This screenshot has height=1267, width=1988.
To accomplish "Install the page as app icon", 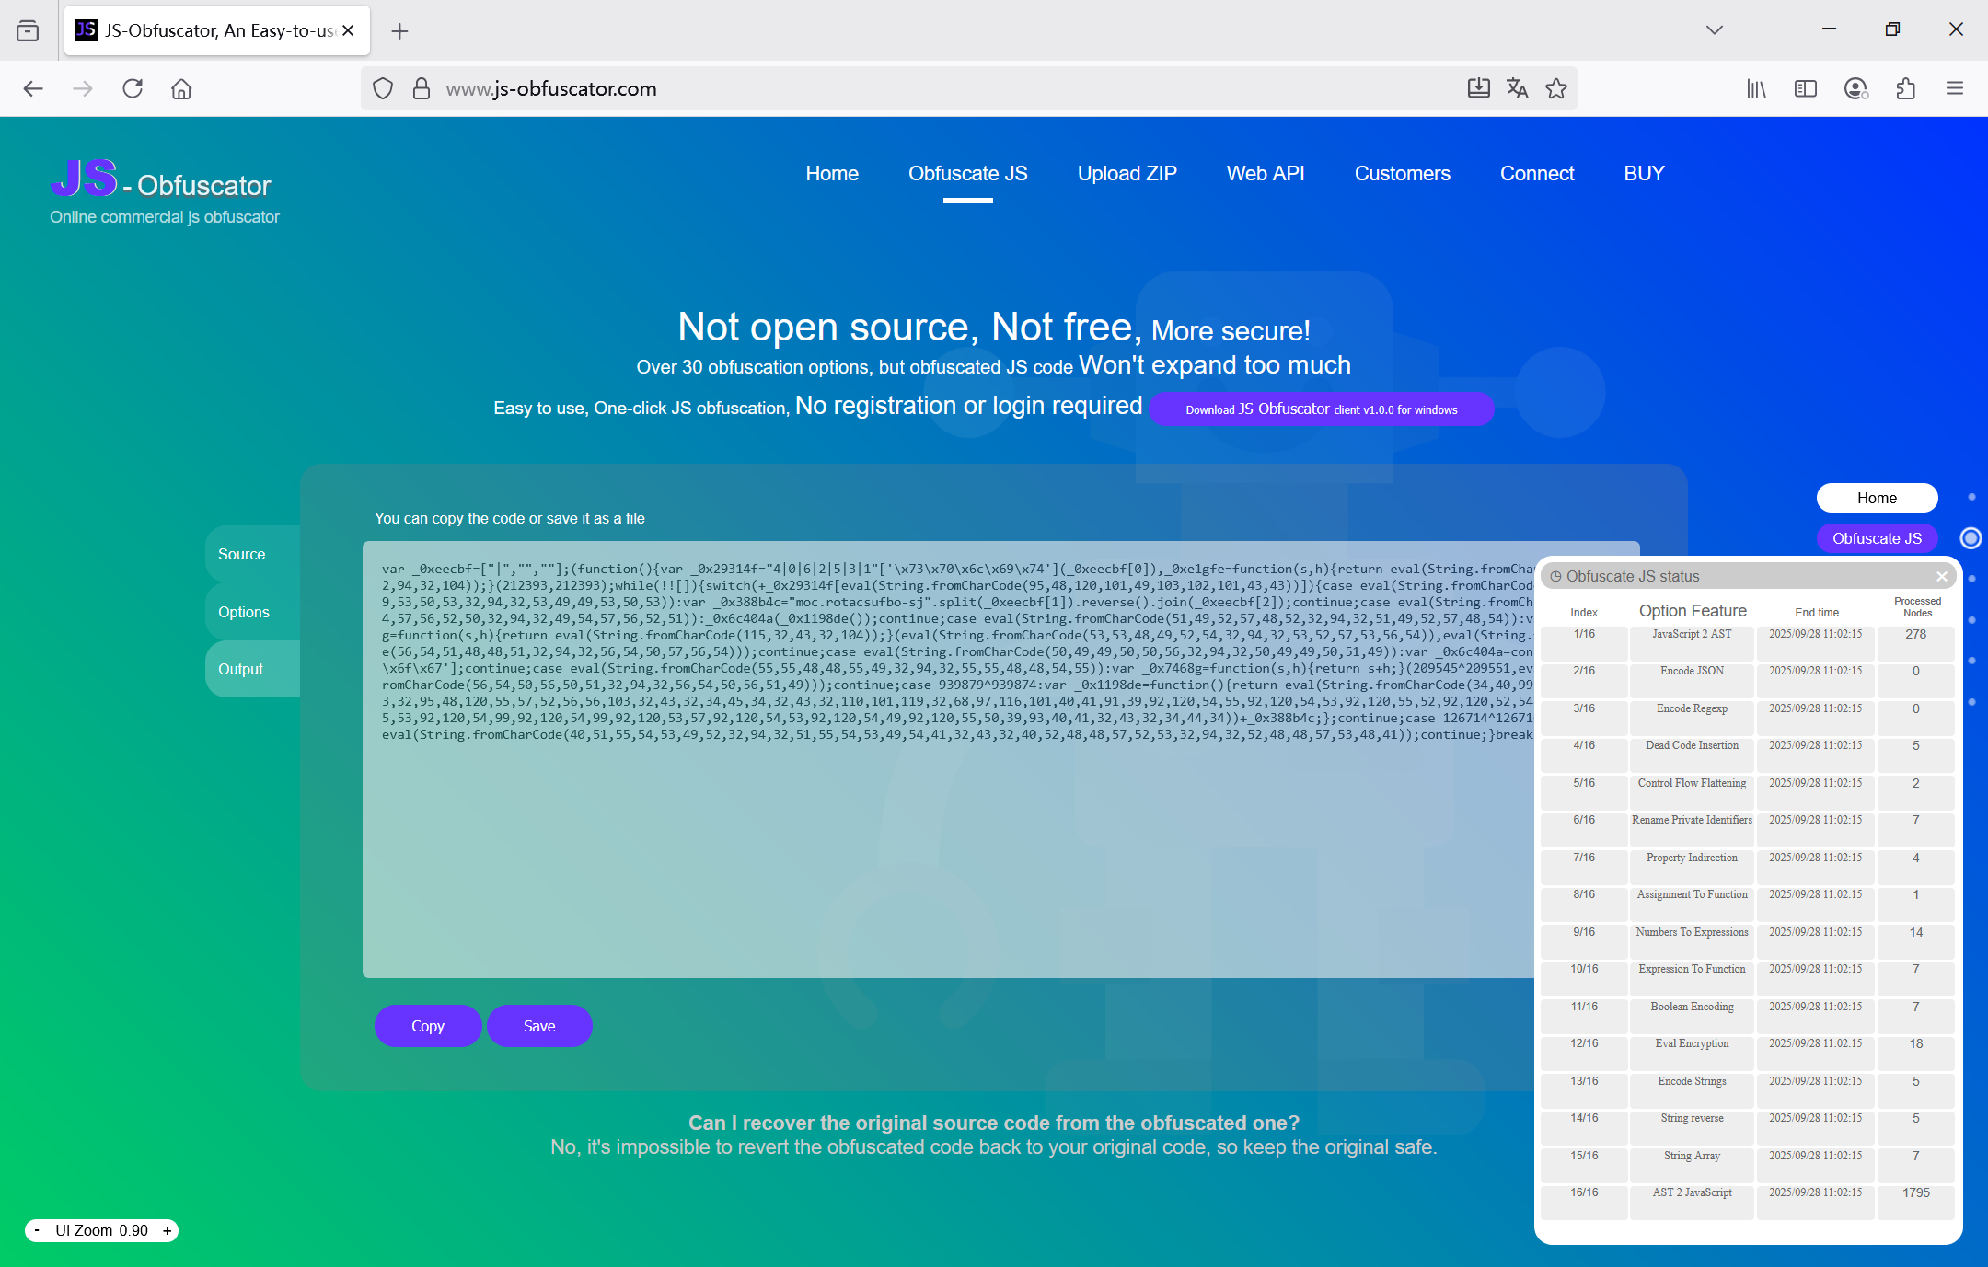I will [1478, 88].
